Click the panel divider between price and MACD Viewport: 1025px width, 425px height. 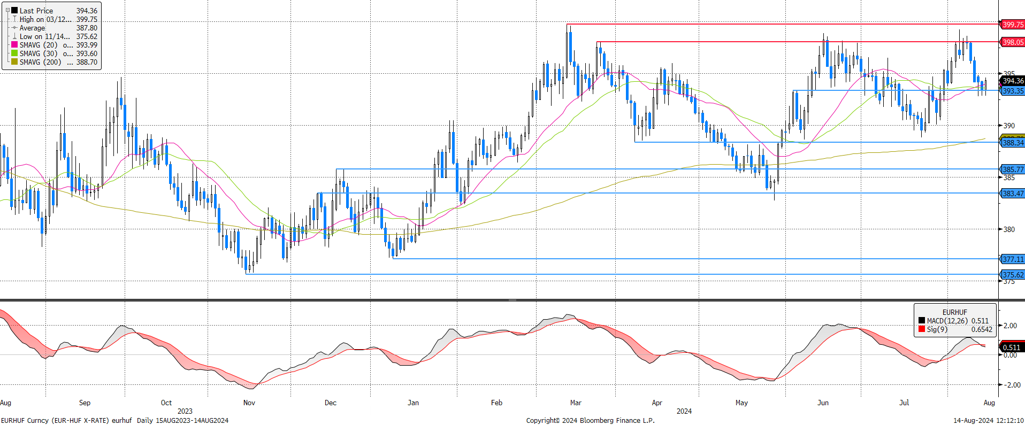512,300
